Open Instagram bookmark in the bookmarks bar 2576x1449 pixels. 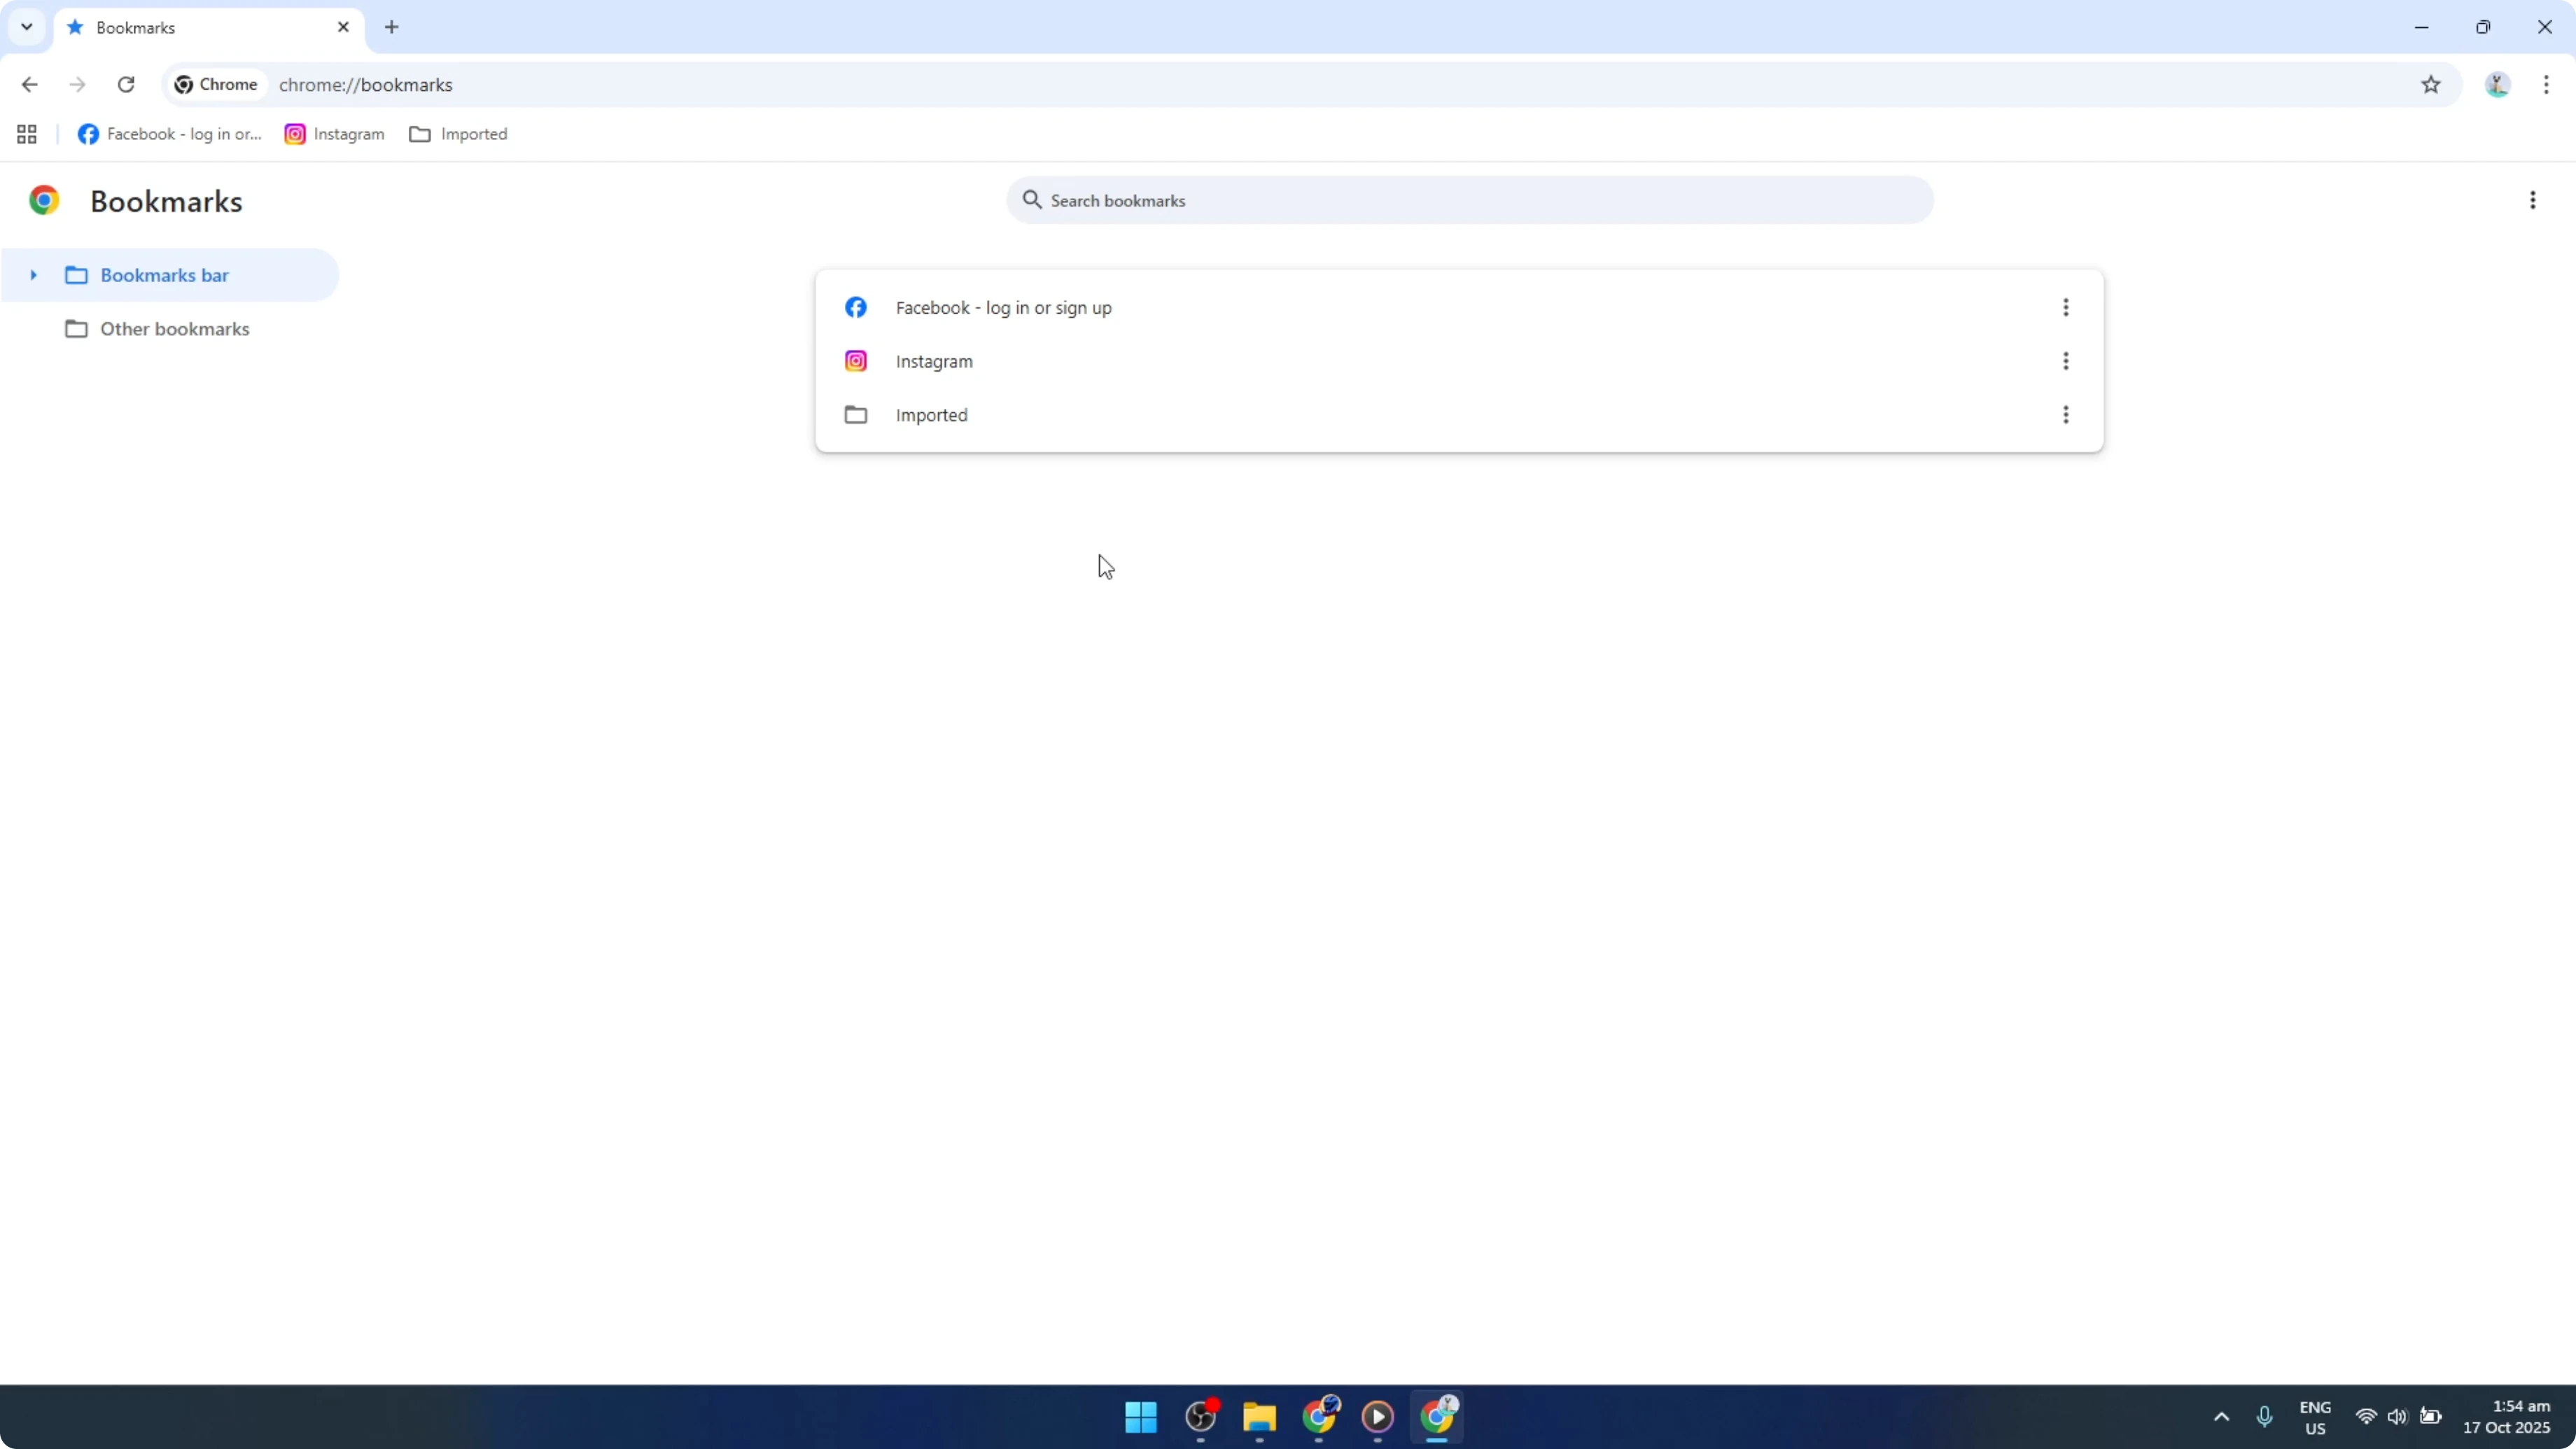coord(335,134)
